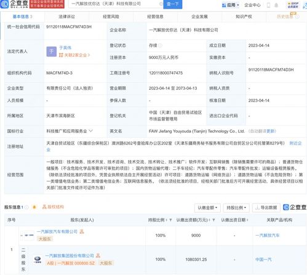Open legal representative 于英伟's profile link
The height and width of the screenshot is (275, 307).
(x=65, y=48)
